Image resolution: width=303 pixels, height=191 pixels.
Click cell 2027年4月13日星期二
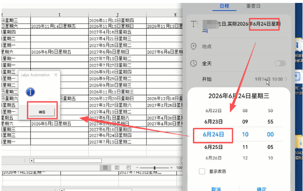tap(117, 112)
